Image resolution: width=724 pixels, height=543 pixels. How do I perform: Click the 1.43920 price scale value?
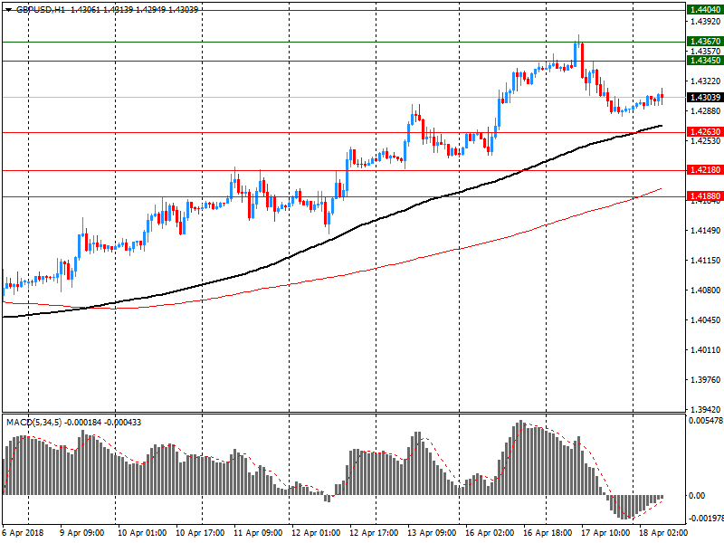pos(705,21)
